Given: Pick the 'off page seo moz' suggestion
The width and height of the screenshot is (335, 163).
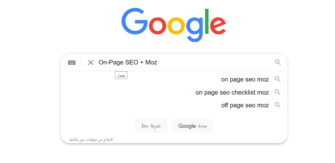Looking at the screenshot, I should point(245,106).
